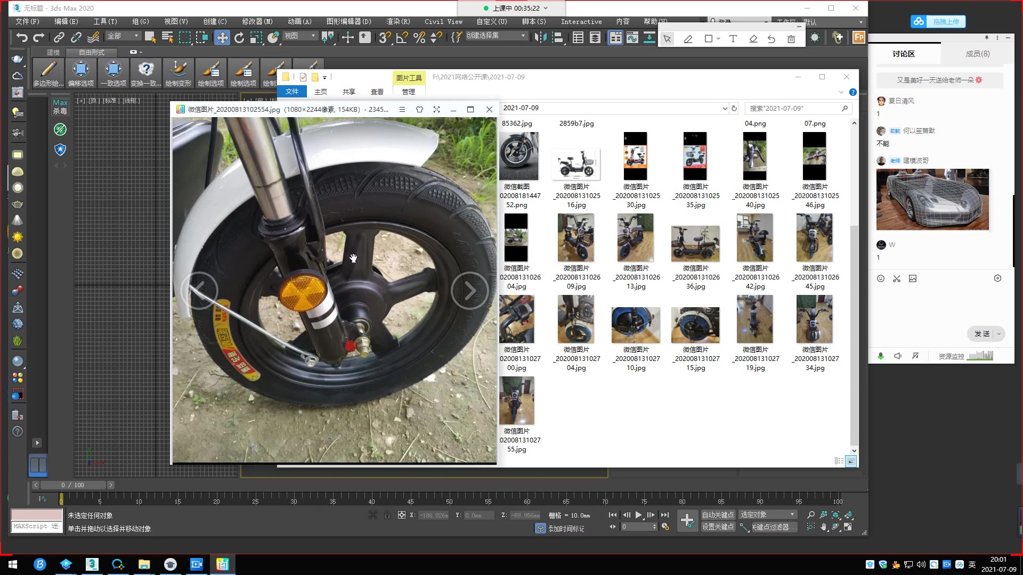Toggle the maximize viewport button
The image size is (1023, 575).
848,526
